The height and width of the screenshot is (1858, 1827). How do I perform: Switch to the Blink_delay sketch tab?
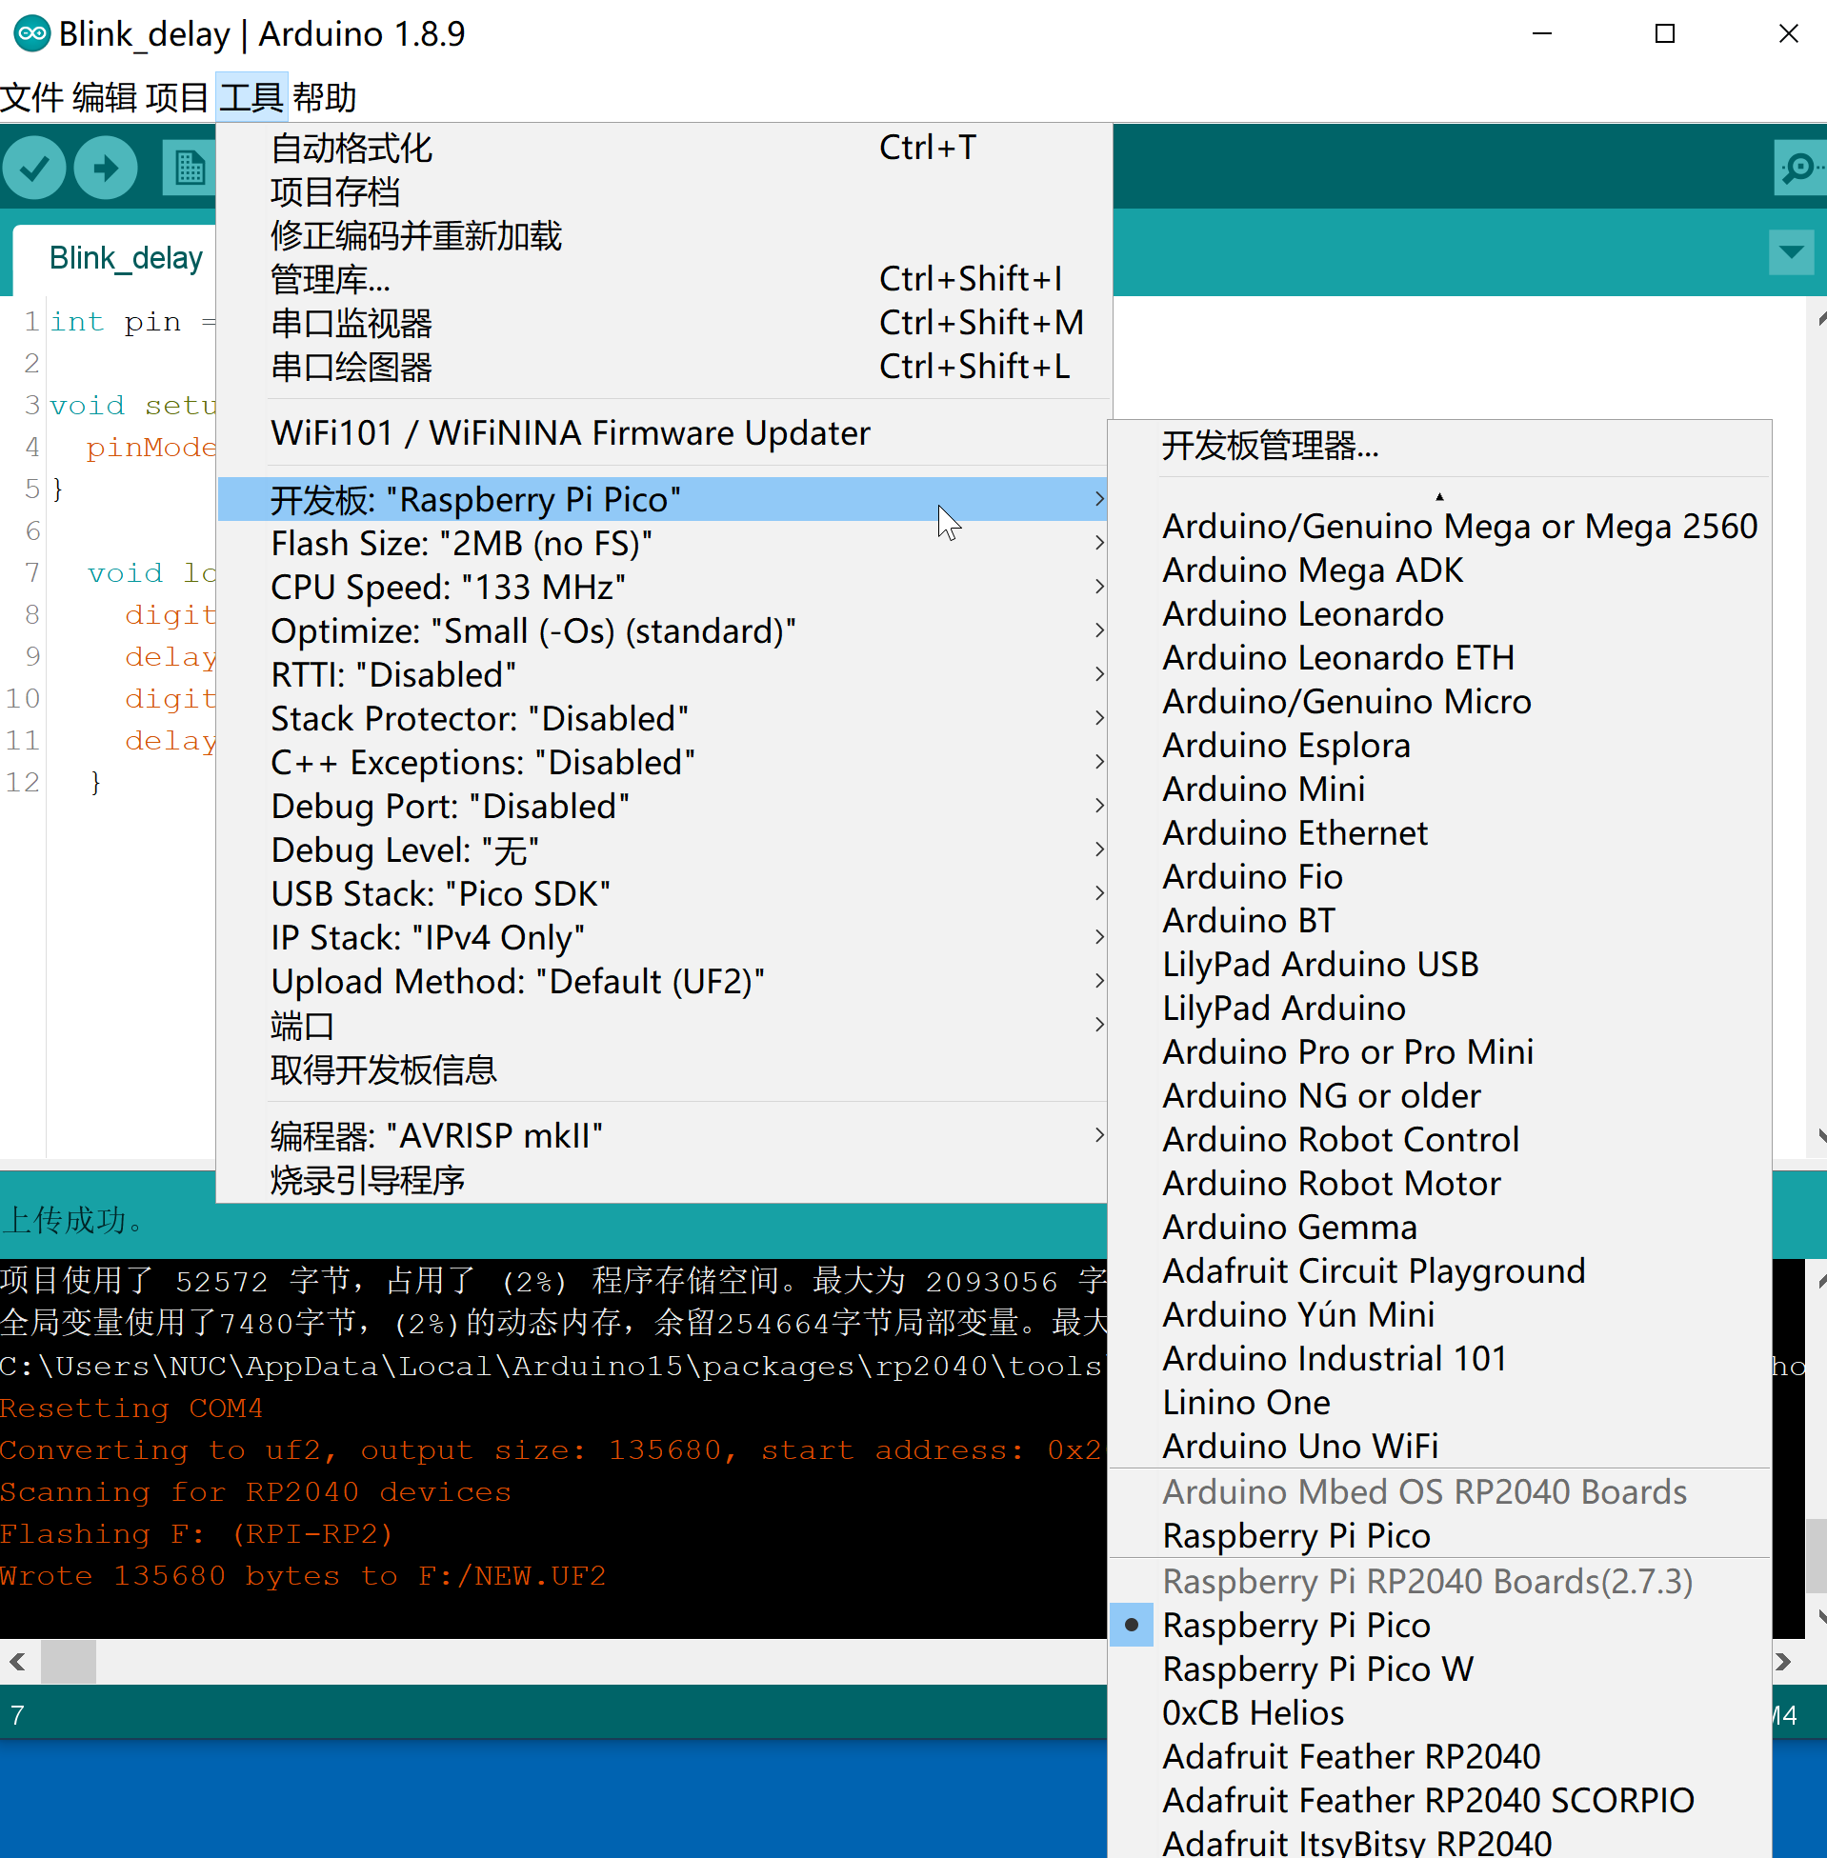[x=126, y=258]
